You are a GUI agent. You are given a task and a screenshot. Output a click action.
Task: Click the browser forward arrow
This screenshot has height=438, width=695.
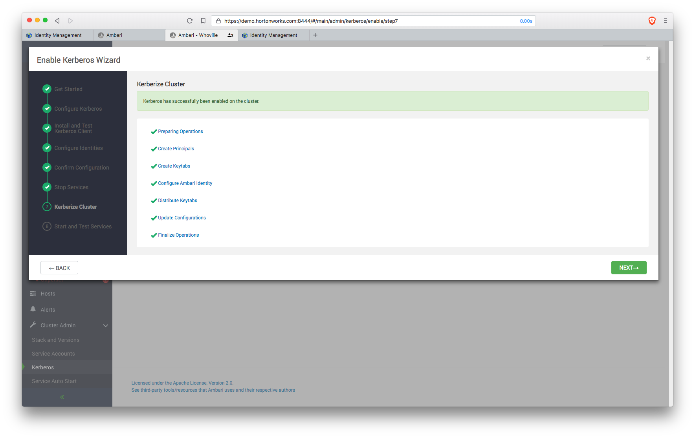(x=71, y=21)
